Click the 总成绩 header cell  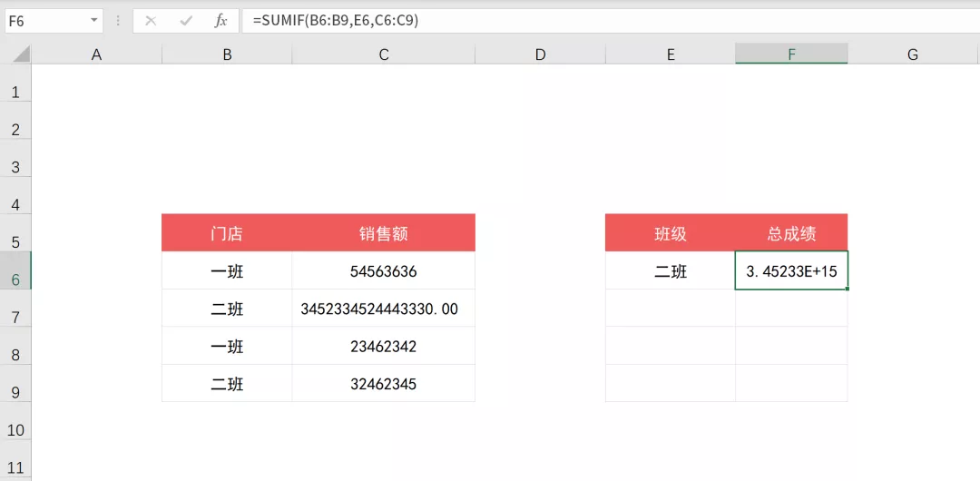pos(792,232)
